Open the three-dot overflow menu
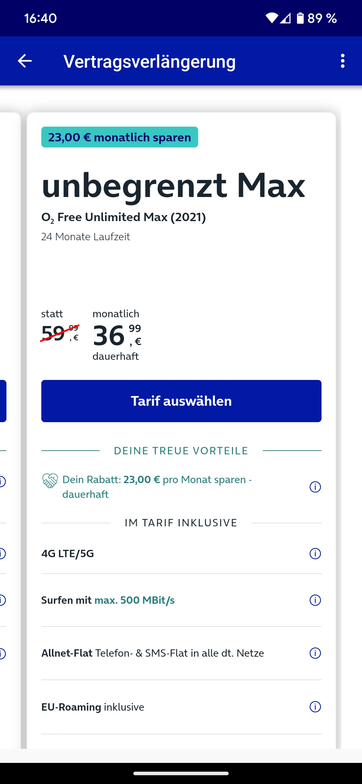 point(342,61)
